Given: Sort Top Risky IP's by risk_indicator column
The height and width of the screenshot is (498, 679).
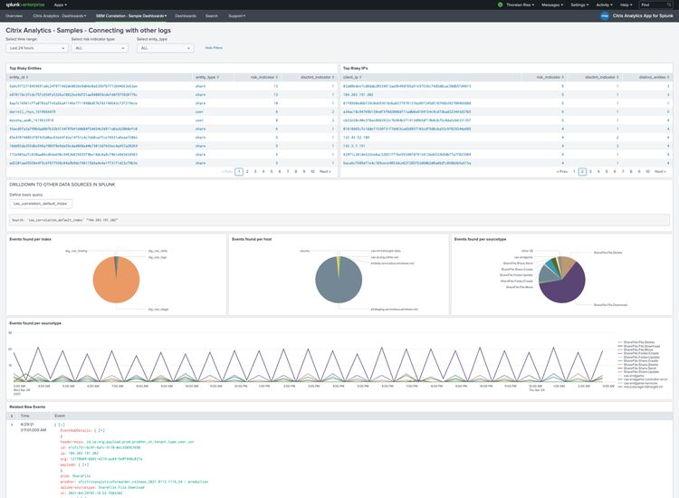Looking at the screenshot, I should (x=550, y=77).
